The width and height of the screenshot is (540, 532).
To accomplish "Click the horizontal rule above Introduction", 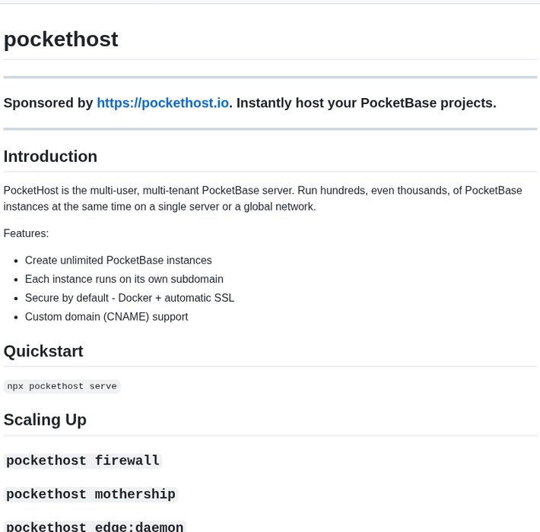I will coord(270,129).
